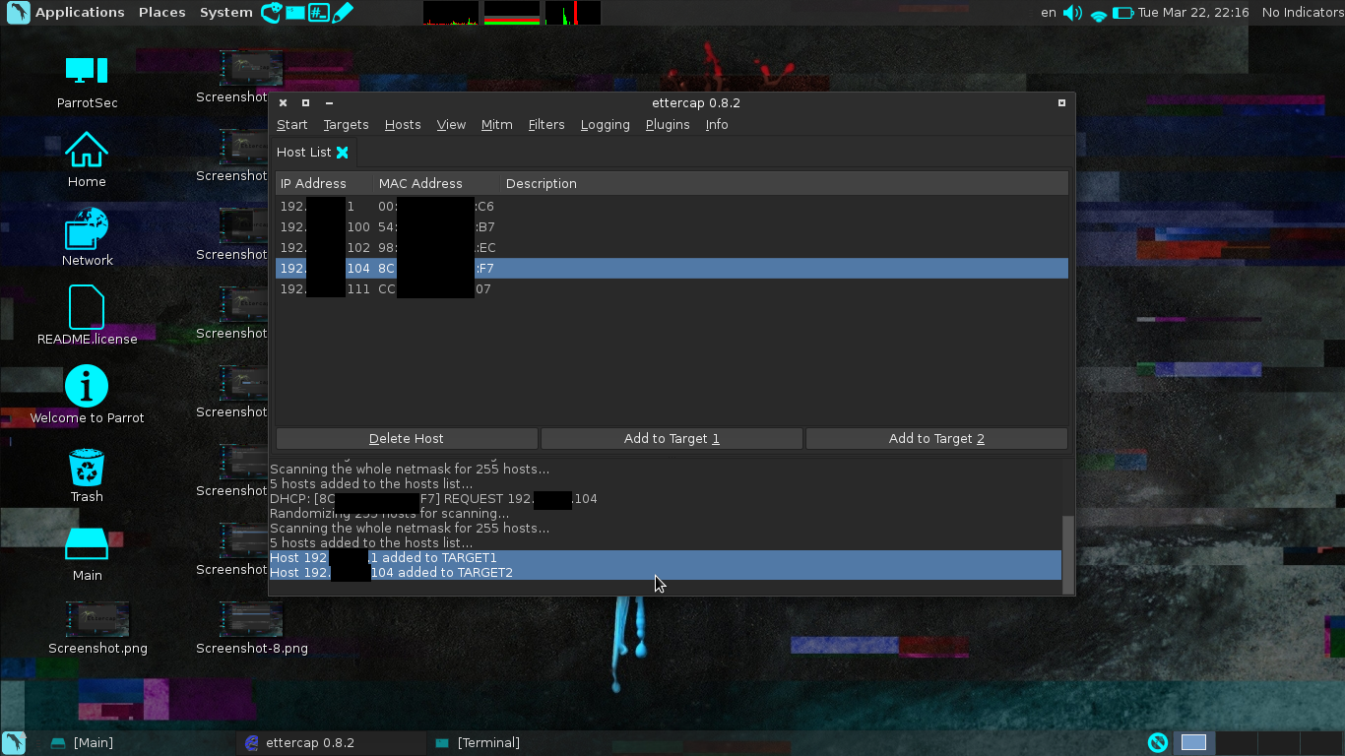This screenshot has height=756, width=1345.
Task: Click the first system monitor graph applet
Action: 451,13
